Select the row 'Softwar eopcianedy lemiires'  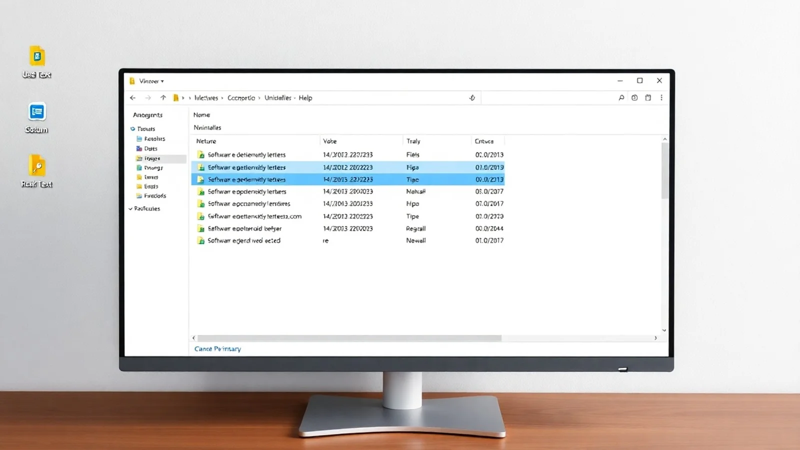[348, 204]
